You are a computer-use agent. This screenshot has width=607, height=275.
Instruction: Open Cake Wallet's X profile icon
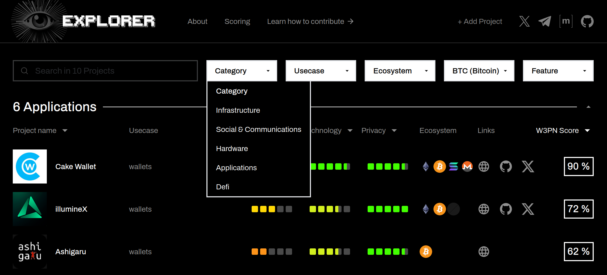pyautogui.click(x=528, y=166)
